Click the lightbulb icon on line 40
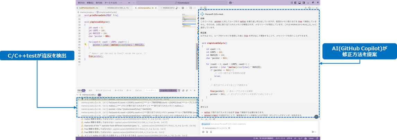Screen dimensions: 397x140 coord(86,44)
